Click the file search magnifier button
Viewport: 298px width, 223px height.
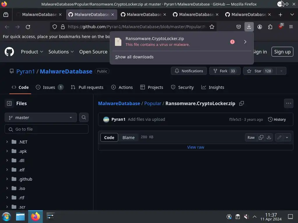84,117
